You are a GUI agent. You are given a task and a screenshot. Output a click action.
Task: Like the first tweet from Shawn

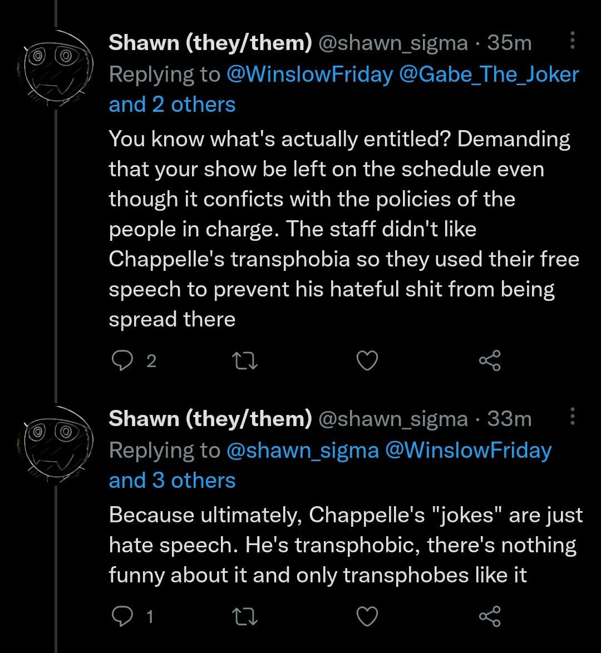367,362
